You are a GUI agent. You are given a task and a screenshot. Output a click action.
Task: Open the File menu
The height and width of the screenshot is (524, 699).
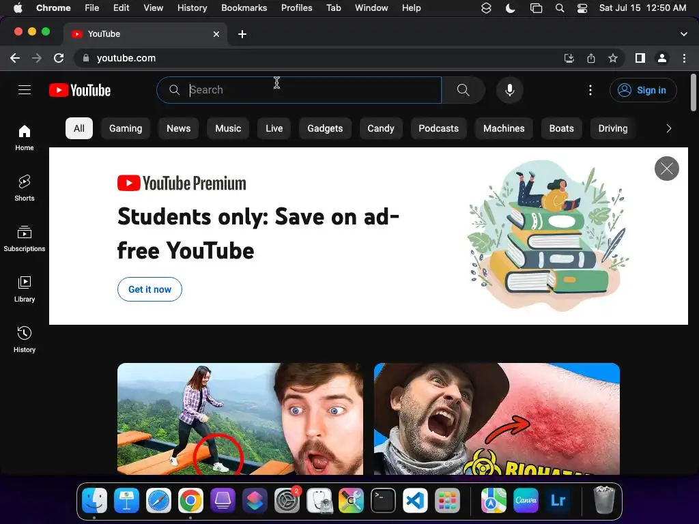(92, 8)
